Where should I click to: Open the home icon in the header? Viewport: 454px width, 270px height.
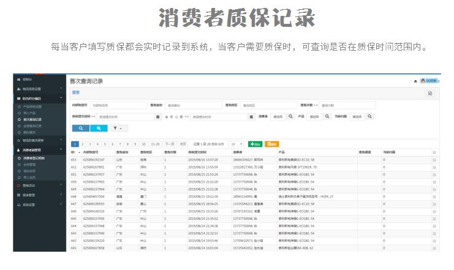(415, 81)
